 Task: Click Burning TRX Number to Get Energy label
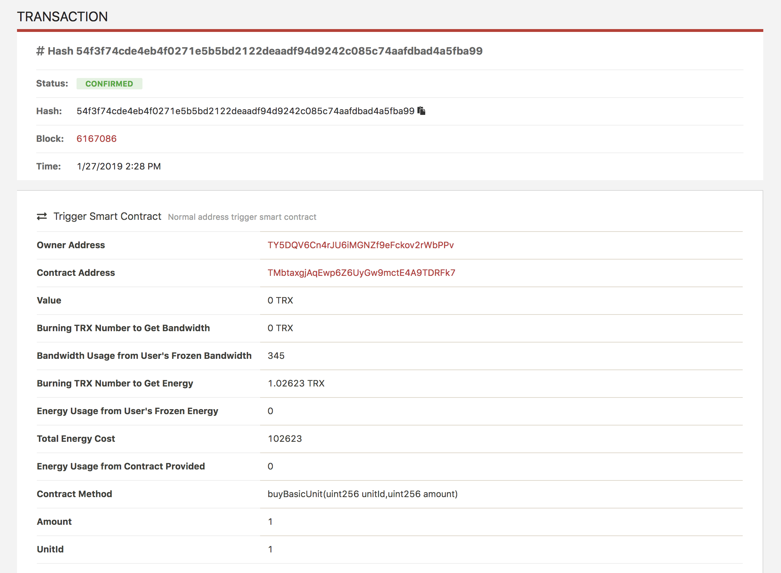click(x=115, y=383)
